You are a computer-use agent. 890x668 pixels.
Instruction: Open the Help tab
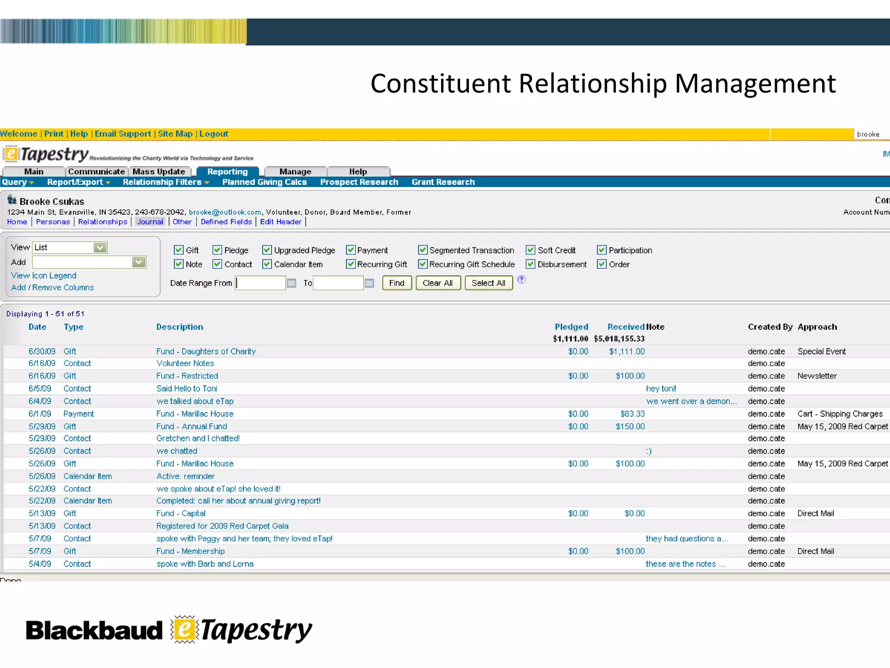[359, 171]
